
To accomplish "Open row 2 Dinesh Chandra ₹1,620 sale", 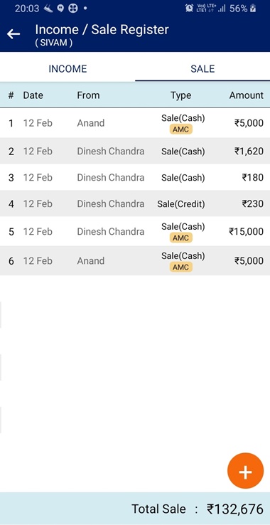I will click(x=135, y=151).
